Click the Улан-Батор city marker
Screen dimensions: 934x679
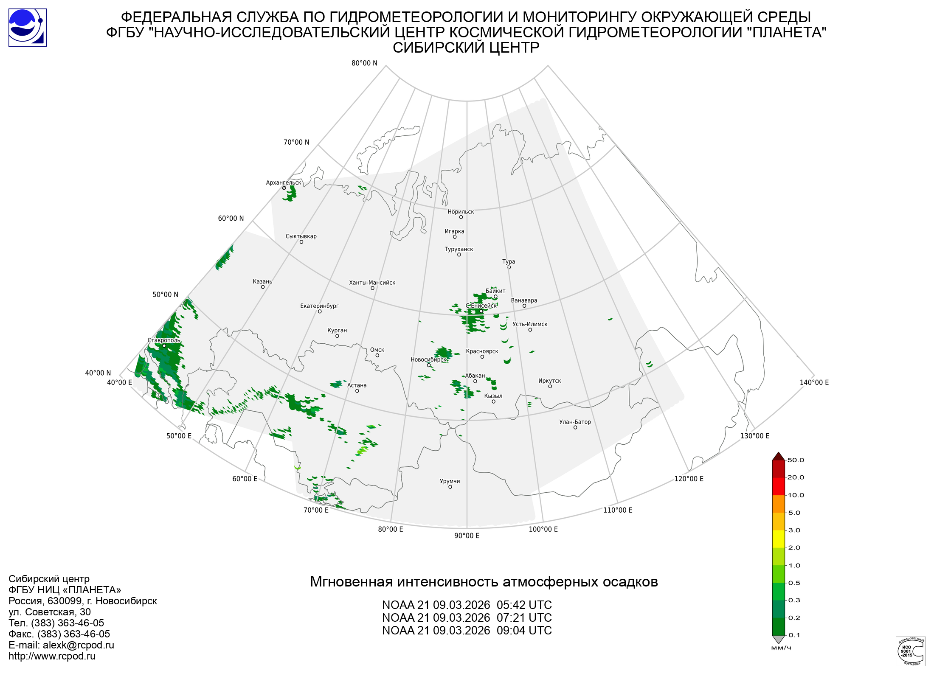575,427
